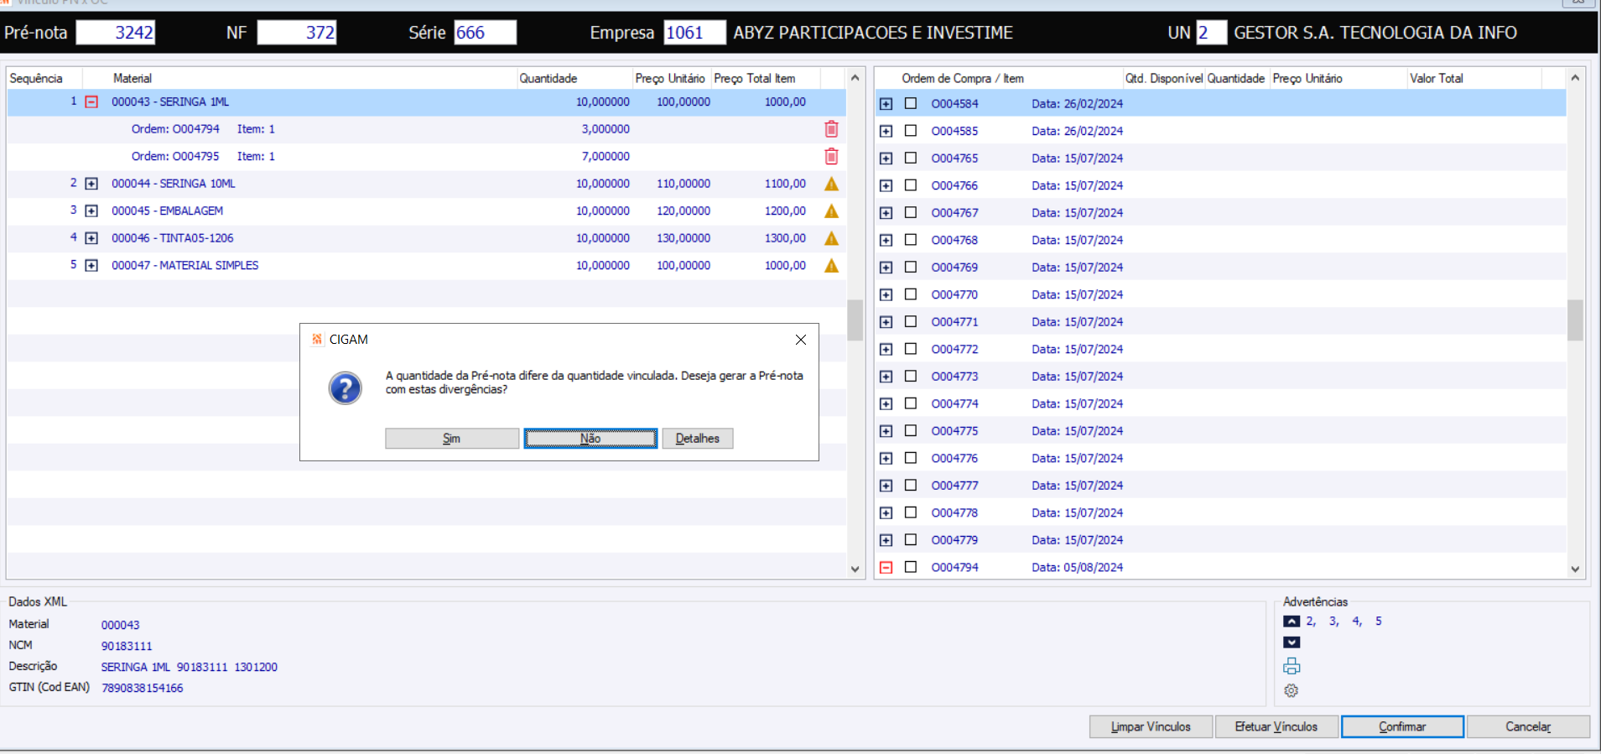Click the Preço Total Item column header

point(755,78)
